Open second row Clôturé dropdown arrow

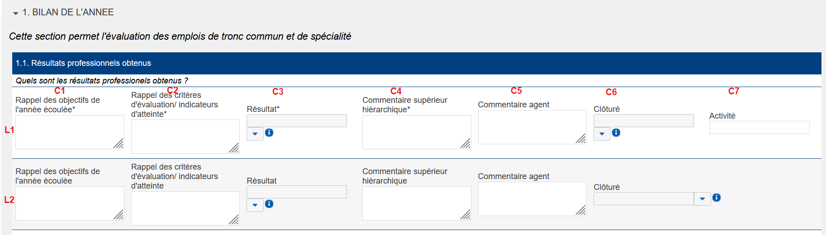(x=702, y=198)
